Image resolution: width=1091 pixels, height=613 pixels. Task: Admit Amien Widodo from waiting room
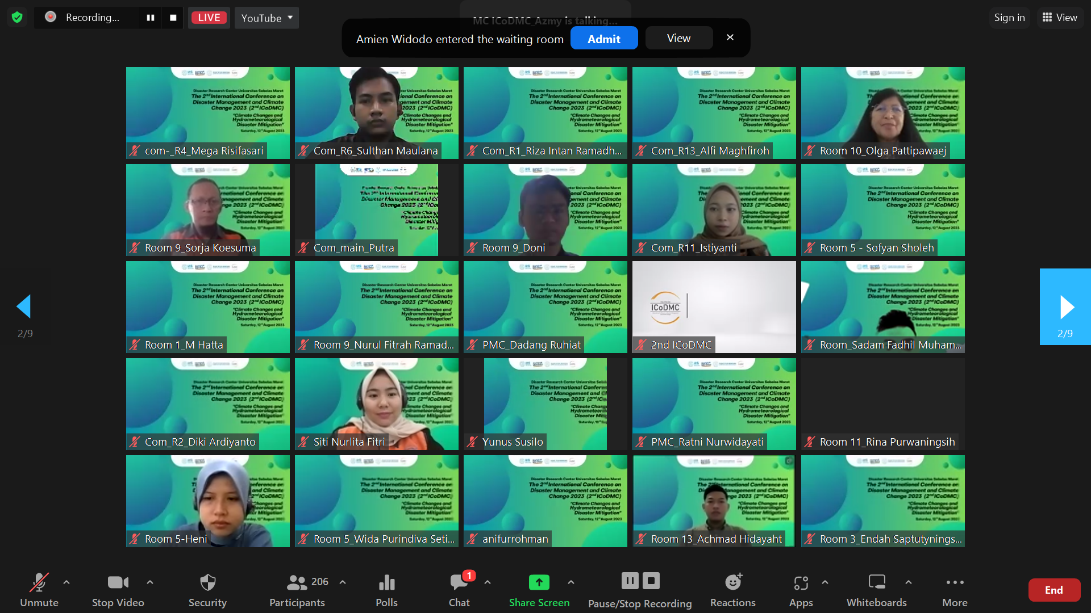tap(603, 39)
